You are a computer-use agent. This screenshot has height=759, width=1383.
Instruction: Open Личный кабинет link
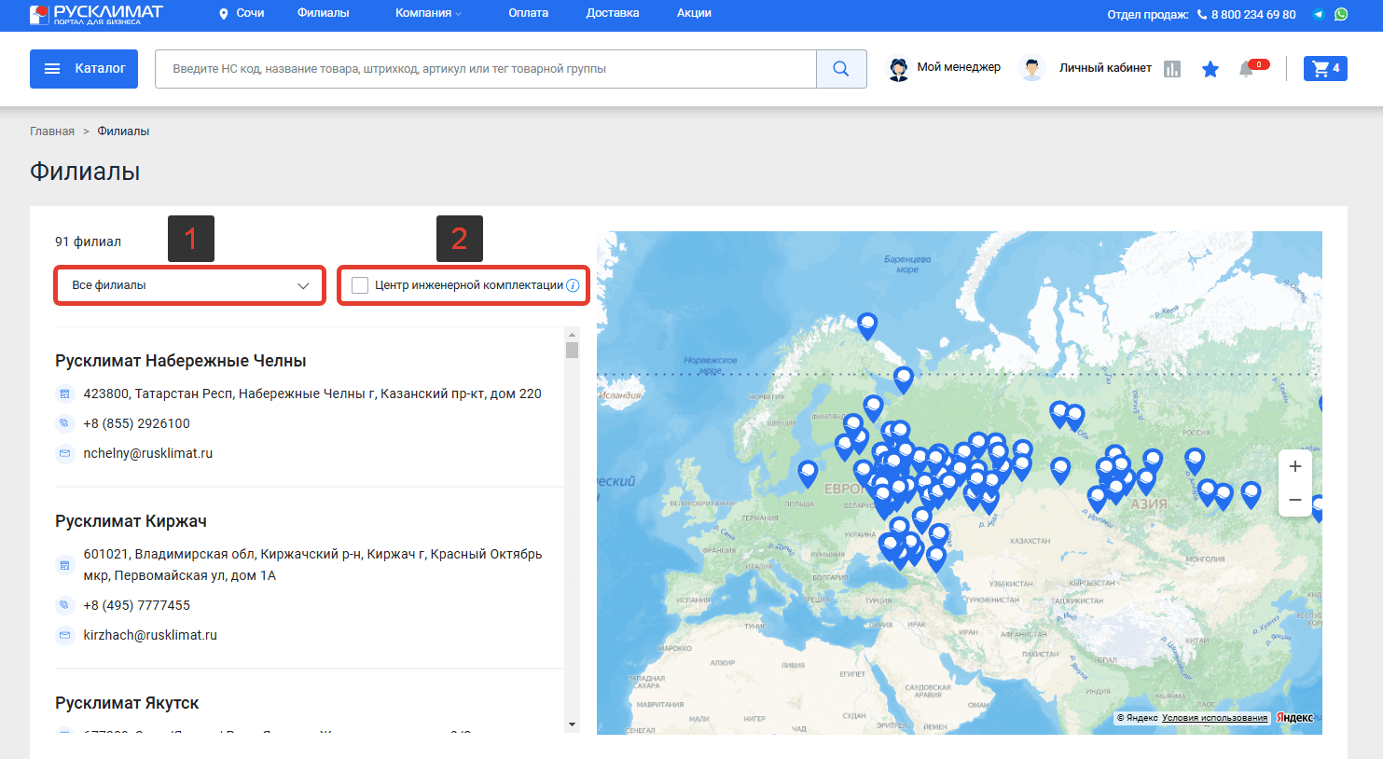(x=1105, y=68)
